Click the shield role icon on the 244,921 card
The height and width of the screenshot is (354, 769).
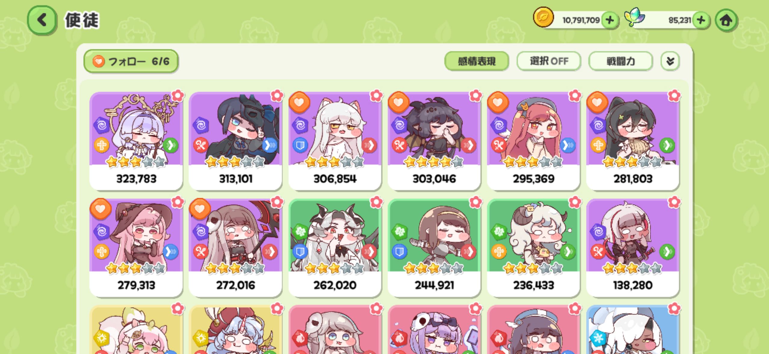399,252
